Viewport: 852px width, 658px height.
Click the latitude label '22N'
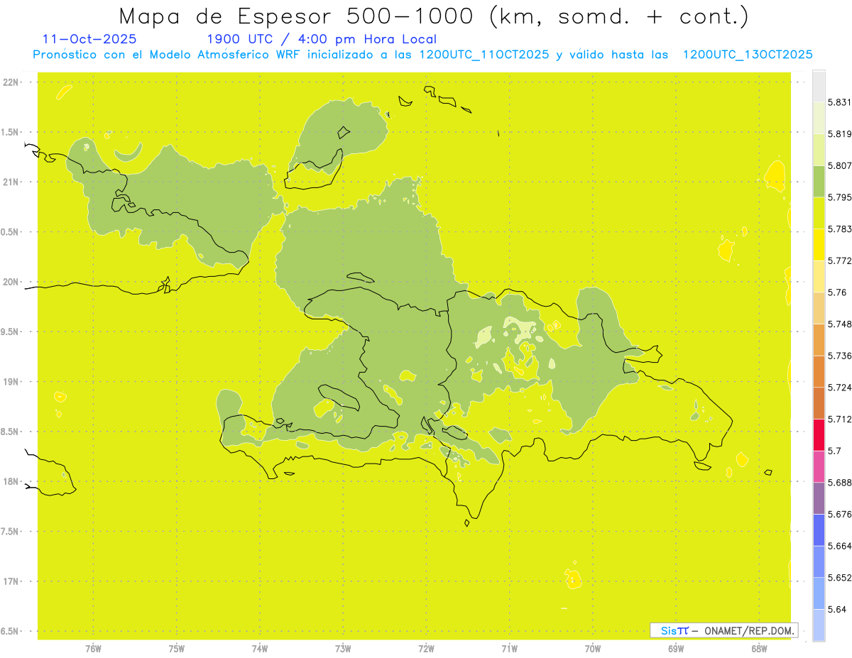pyautogui.click(x=11, y=82)
